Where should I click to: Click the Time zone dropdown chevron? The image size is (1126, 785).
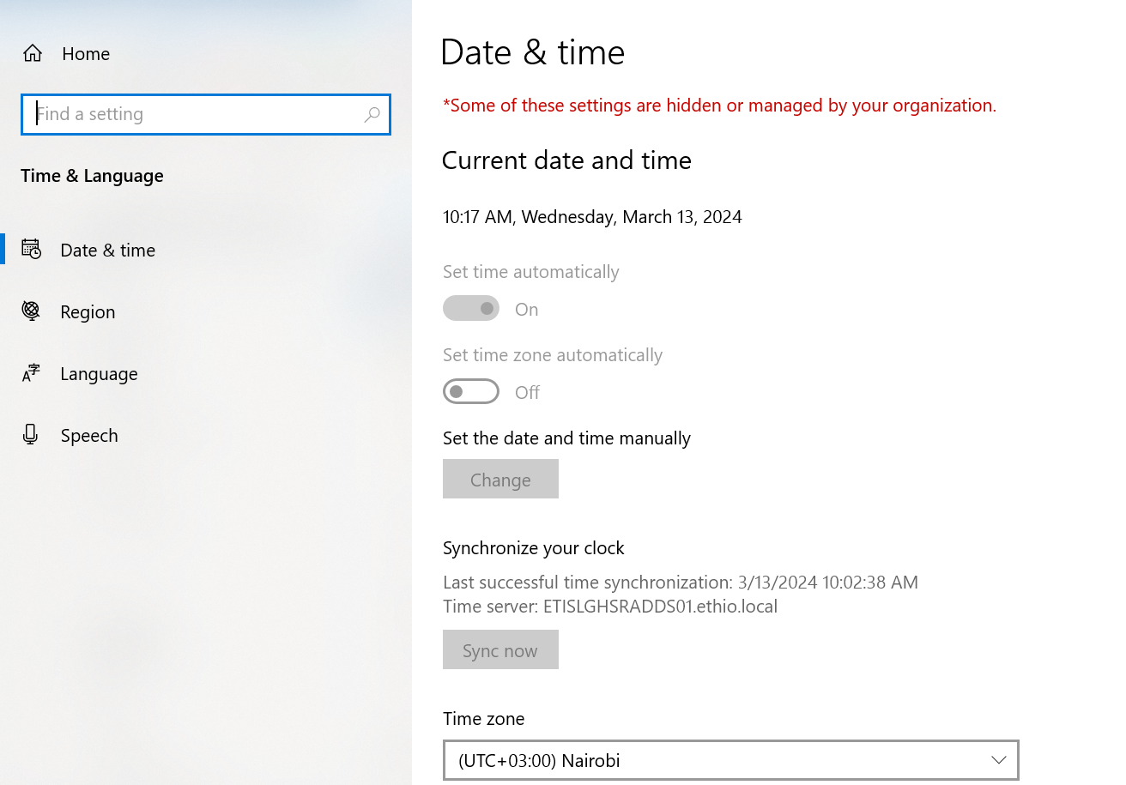pyautogui.click(x=998, y=760)
